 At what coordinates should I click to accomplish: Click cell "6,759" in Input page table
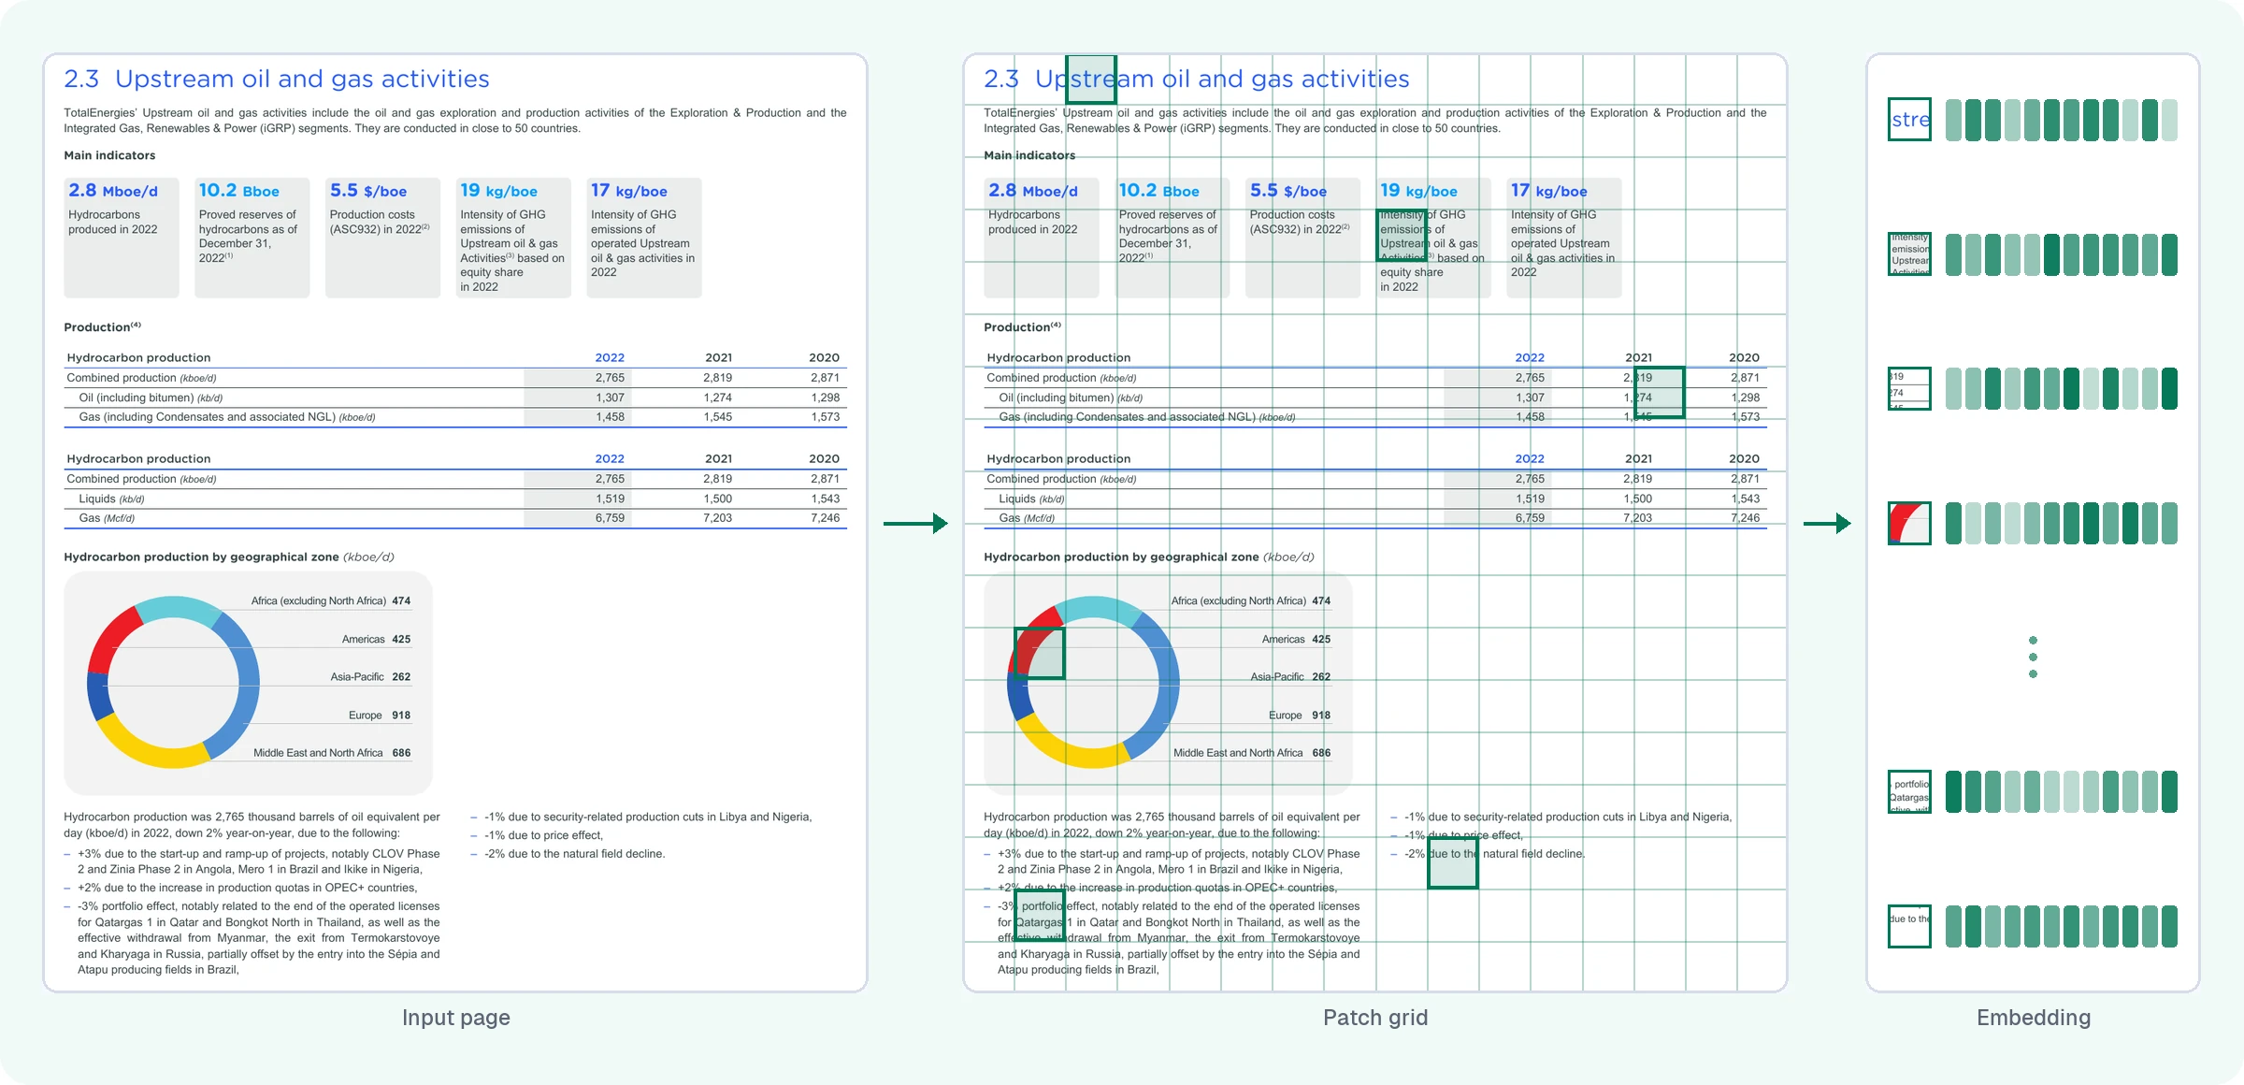tap(610, 518)
